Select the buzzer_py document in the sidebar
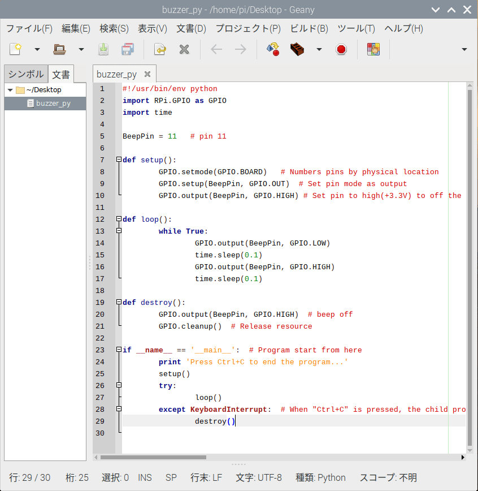This screenshot has width=478, height=491. (x=53, y=104)
